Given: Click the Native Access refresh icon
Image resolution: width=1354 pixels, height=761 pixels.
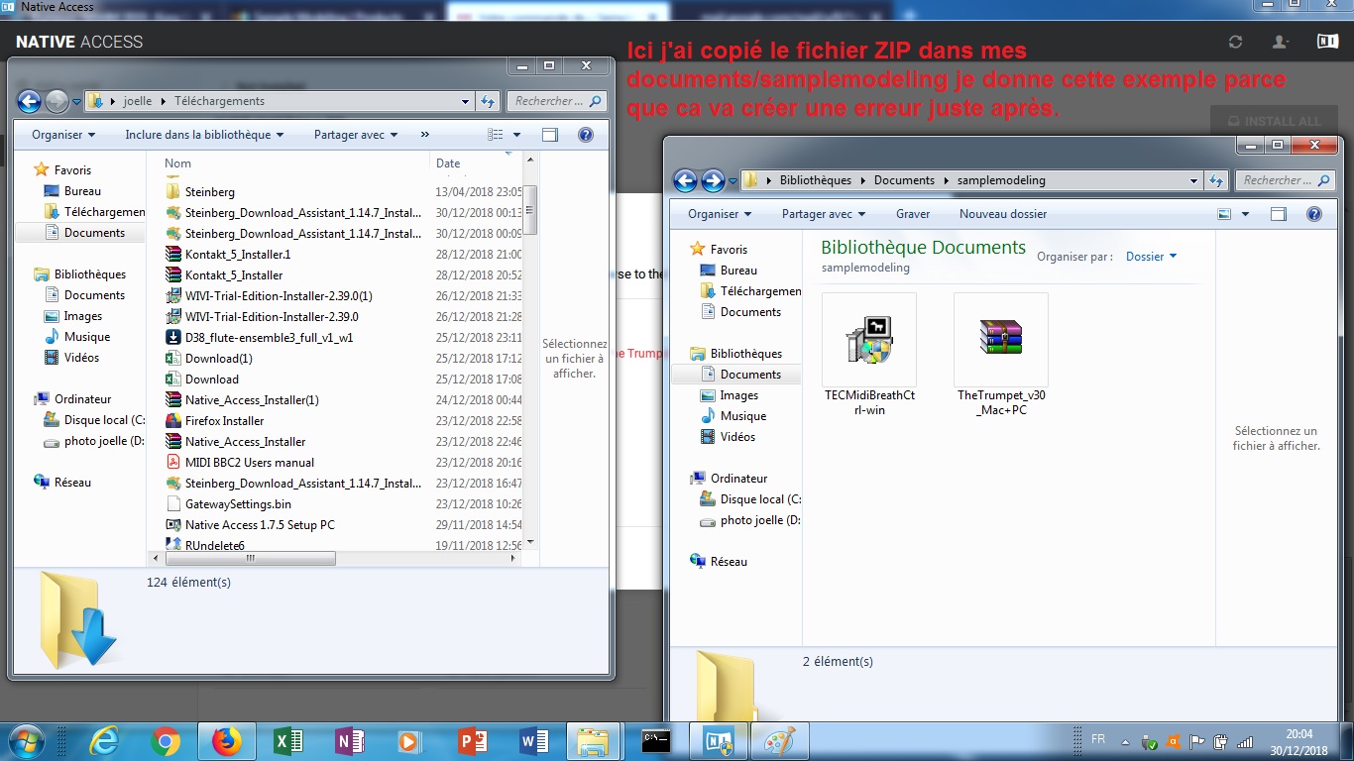Looking at the screenshot, I should coord(1235,42).
